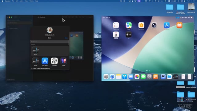Select the Stocks app under Recent
Screen dimensions: 197x111
point(36,50)
